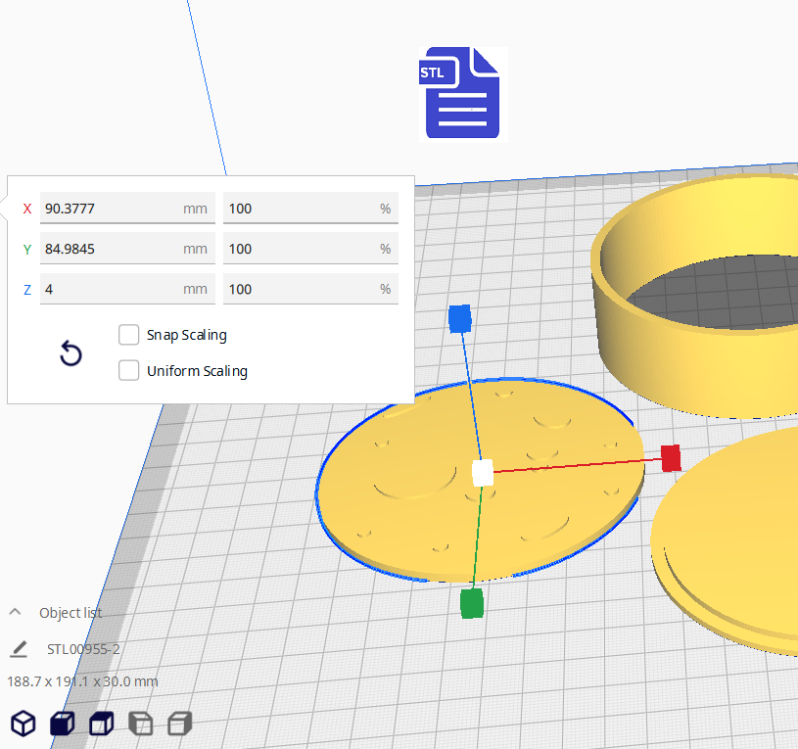The width and height of the screenshot is (798, 749).
Task: Enable the Snap Scaling checkbox
Action: point(128,335)
